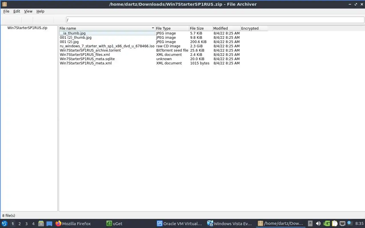Sort by the File Size column header
The image size is (365, 228).
pyautogui.click(x=201, y=28)
